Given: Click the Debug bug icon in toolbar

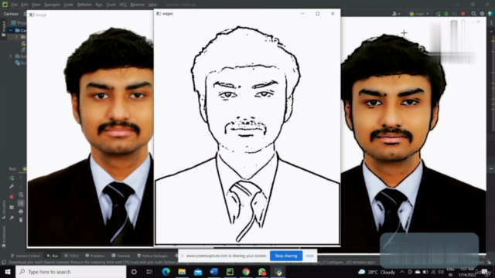Looking at the screenshot, I should (x=446, y=14).
